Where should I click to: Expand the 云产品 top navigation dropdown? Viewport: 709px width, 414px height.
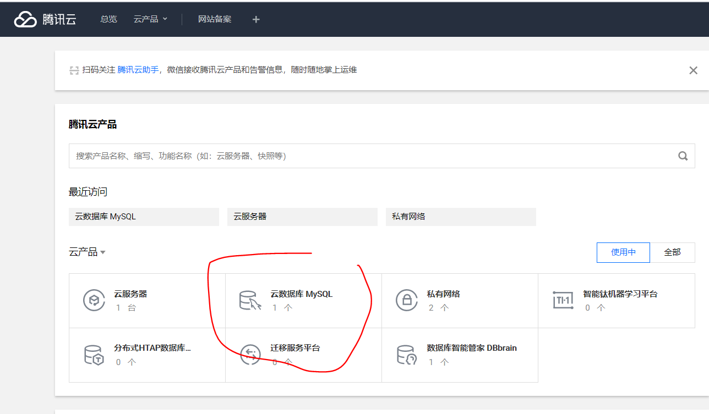point(150,19)
